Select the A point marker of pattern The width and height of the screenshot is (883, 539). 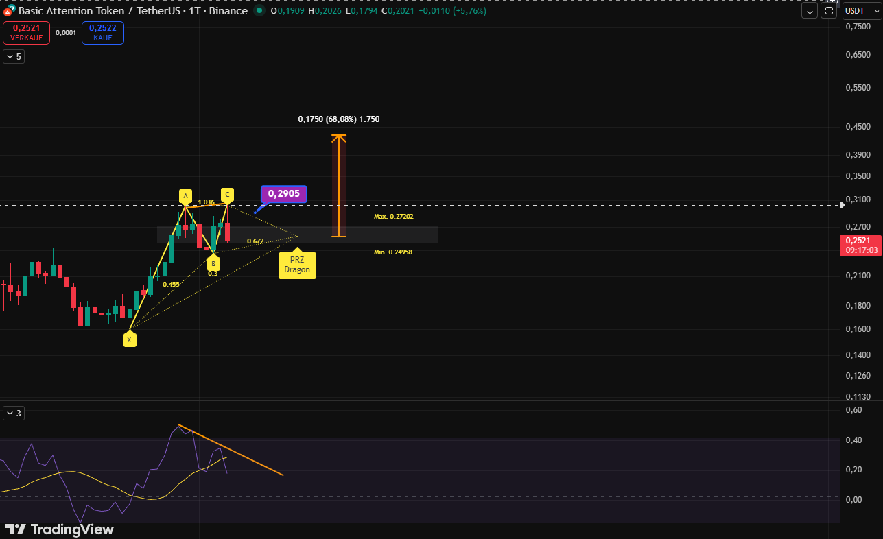coord(185,197)
